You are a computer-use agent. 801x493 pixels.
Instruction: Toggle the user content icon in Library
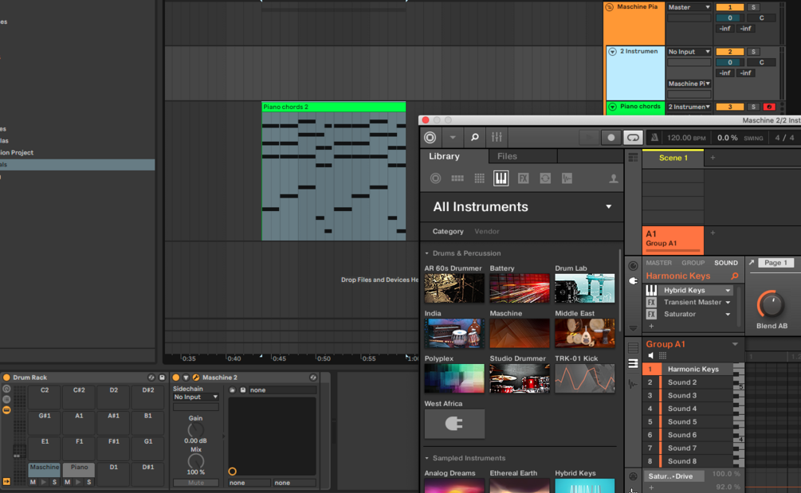coord(613,178)
